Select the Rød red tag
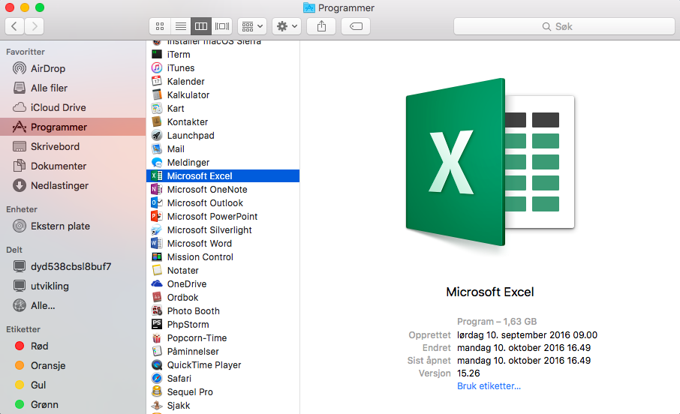The image size is (680, 414). coord(73,346)
